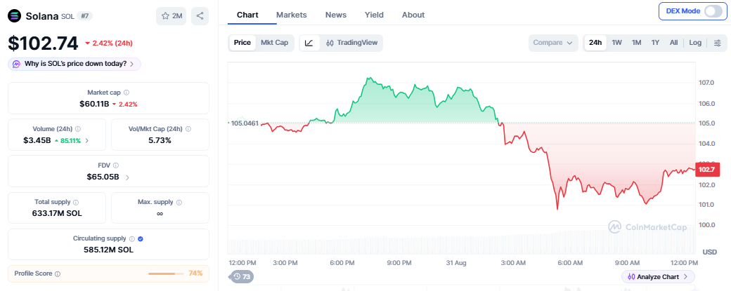Viewport: 731px width, 291px height.
Task: Click the Profile Score progress bar
Action: 166,273
